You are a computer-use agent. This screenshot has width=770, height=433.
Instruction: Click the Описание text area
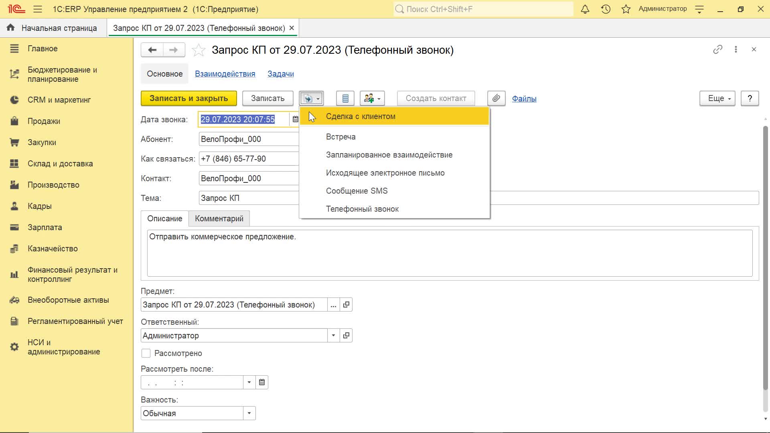click(450, 253)
